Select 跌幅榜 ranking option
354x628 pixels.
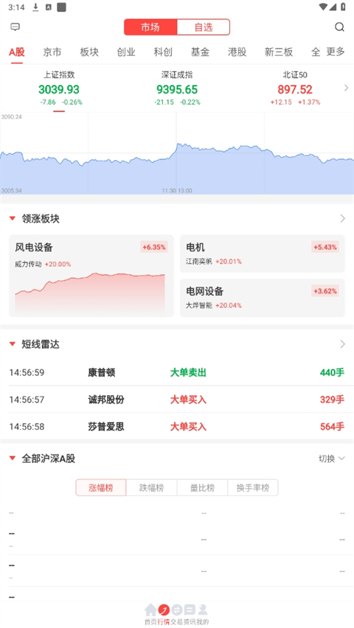[x=151, y=487]
